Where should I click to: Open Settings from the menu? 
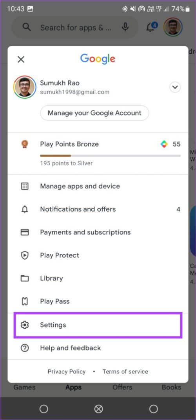click(x=98, y=325)
